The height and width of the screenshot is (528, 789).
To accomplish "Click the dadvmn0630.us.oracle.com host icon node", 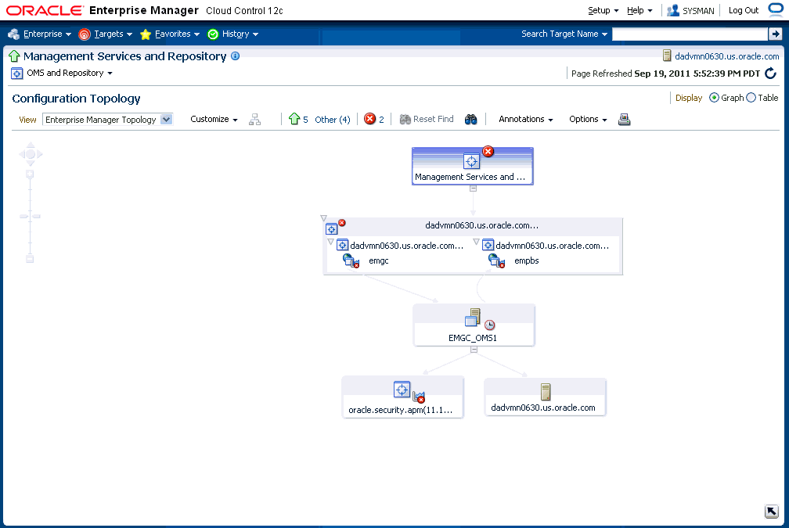I will (546, 392).
